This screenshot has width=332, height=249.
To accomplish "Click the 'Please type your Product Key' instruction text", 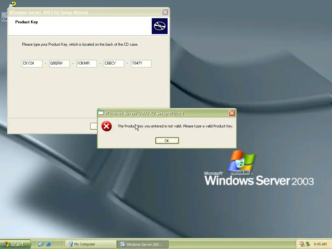I will pyautogui.click(x=80, y=44).
